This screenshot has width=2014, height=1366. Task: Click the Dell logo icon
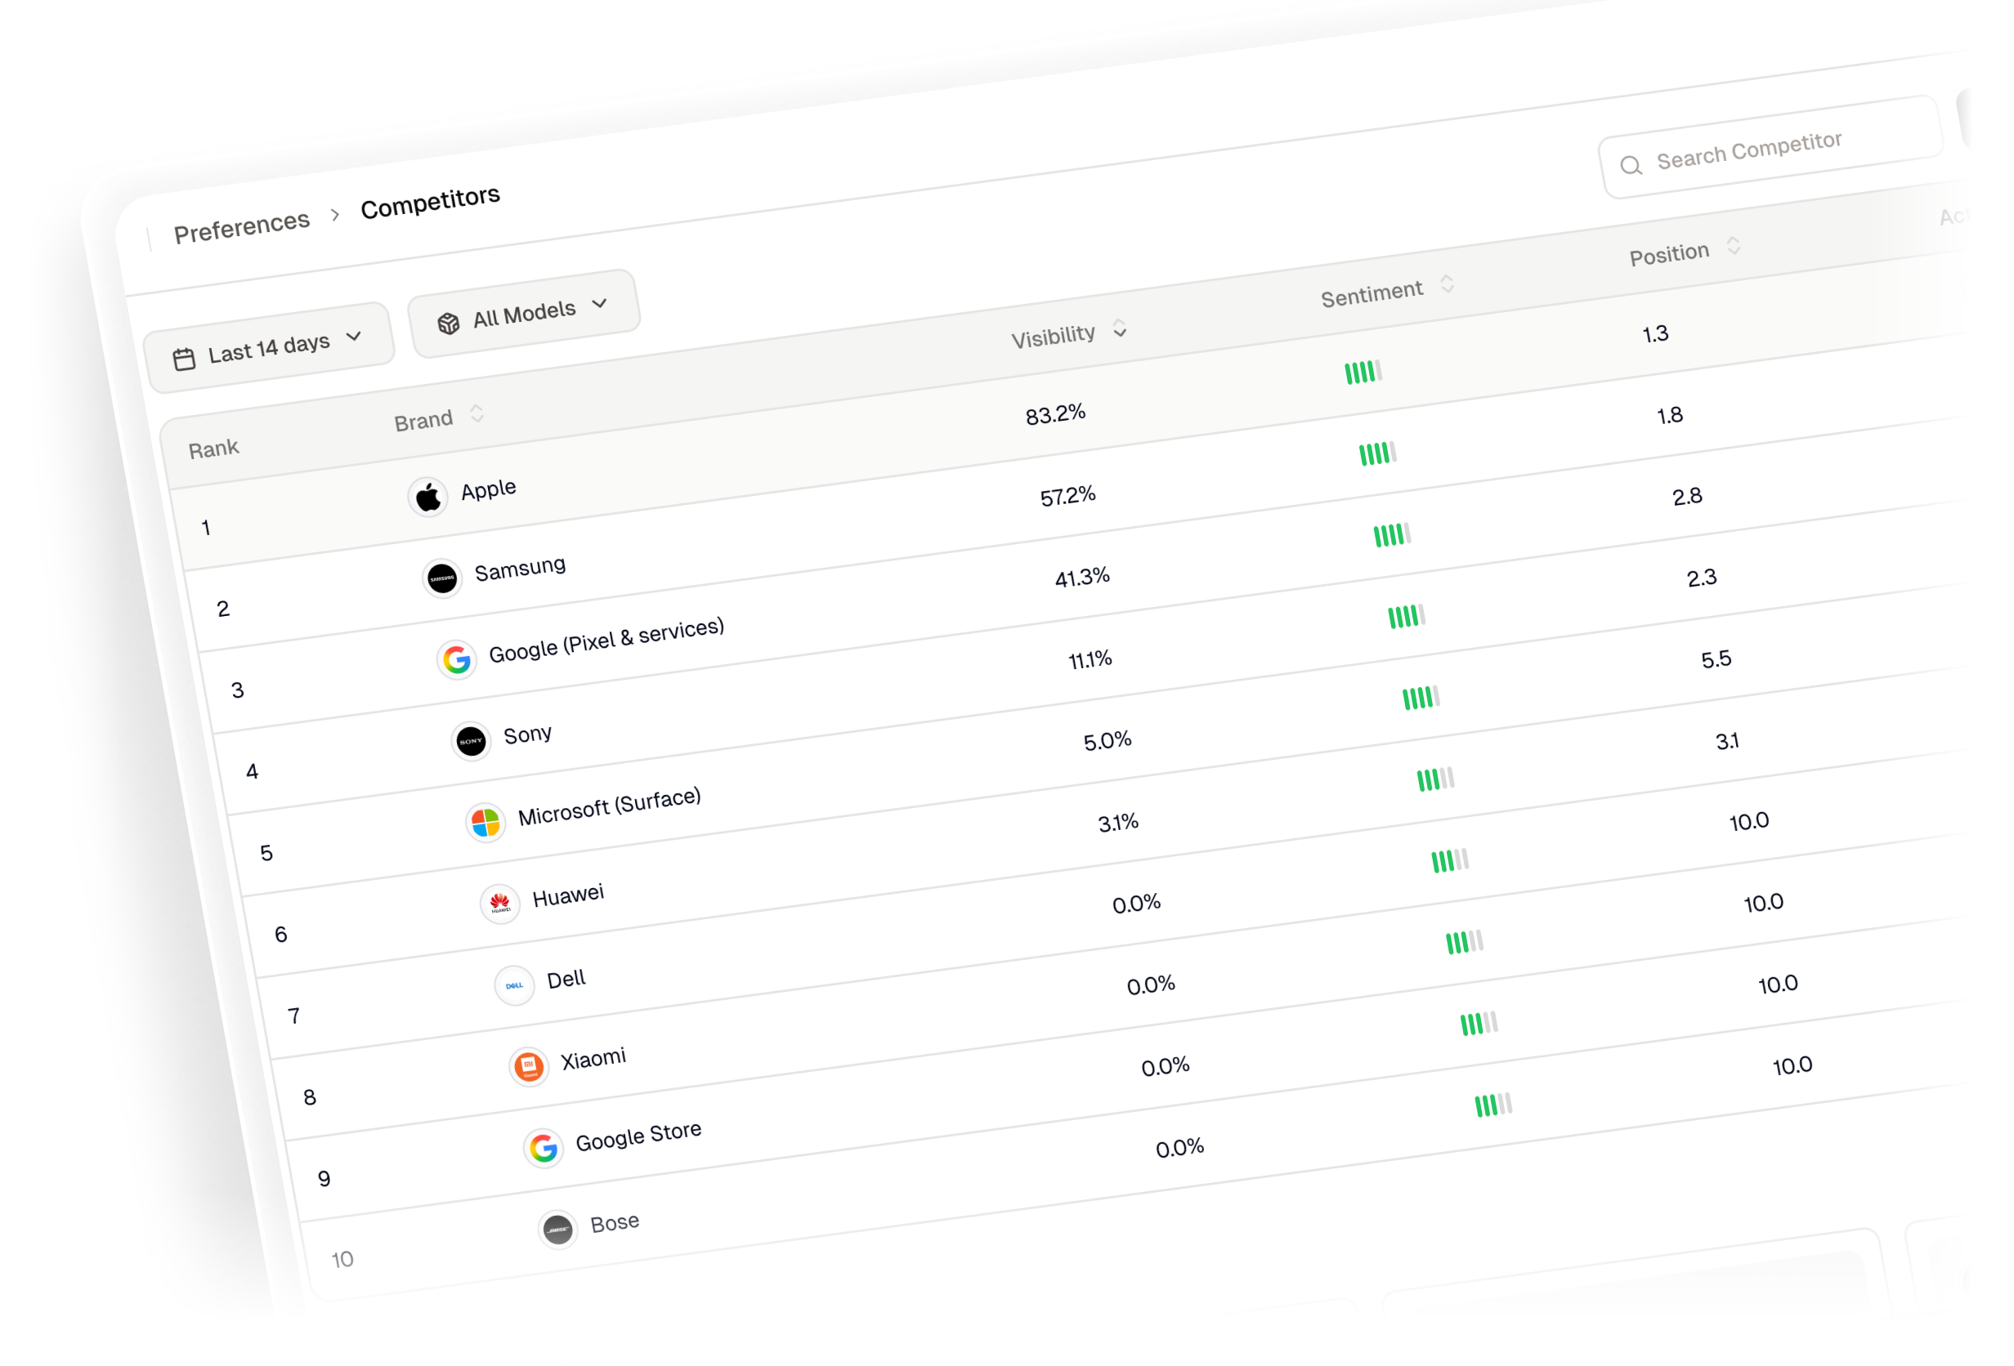[x=514, y=984]
